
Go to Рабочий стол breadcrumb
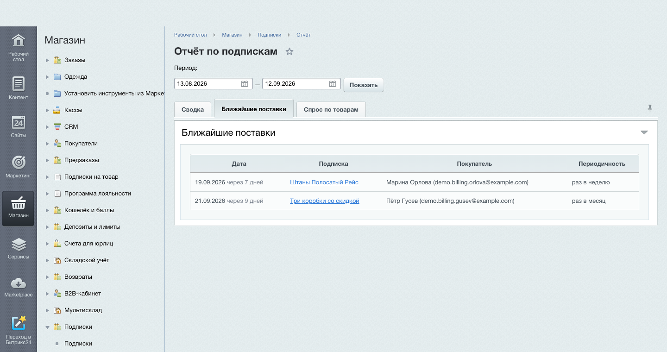click(x=190, y=35)
